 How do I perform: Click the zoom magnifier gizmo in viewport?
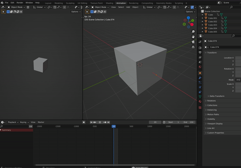[x=193, y=30]
